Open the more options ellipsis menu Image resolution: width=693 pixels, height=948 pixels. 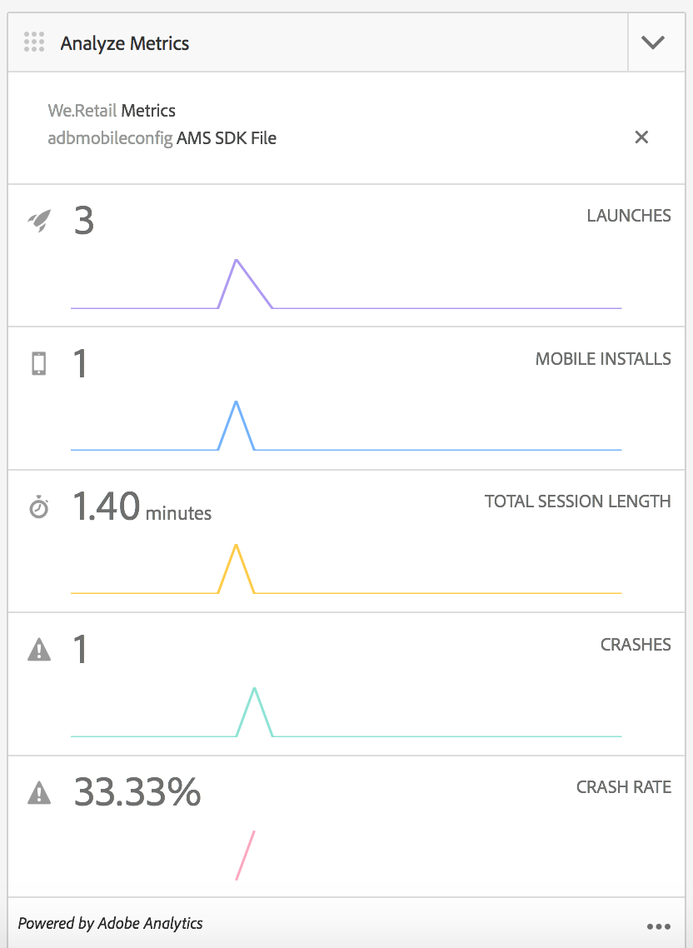[658, 926]
